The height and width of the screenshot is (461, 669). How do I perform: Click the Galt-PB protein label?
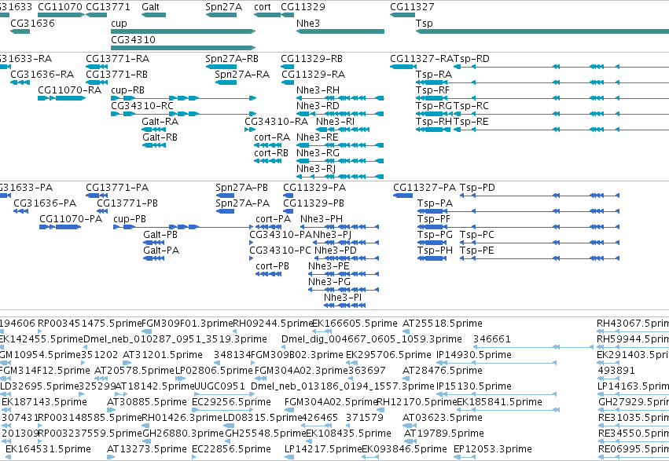pyautogui.click(x=160, y=235)
